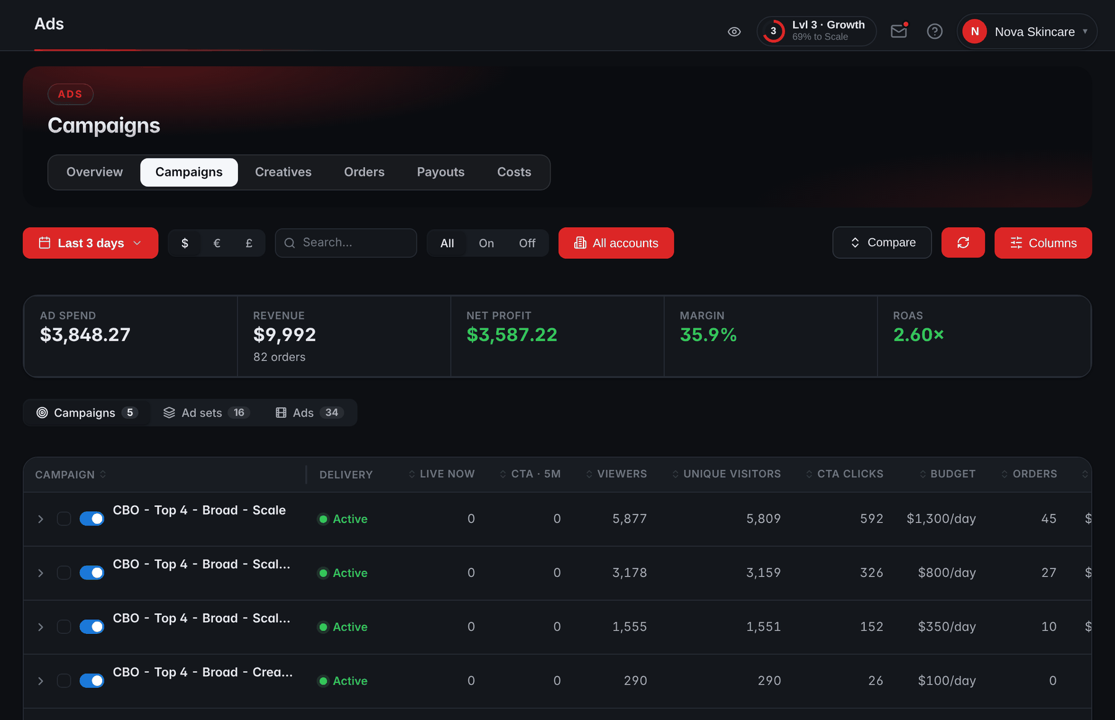Sort by UNIQUE VISITORS column
Viewport: 1115px width, 720px height.
726,474
